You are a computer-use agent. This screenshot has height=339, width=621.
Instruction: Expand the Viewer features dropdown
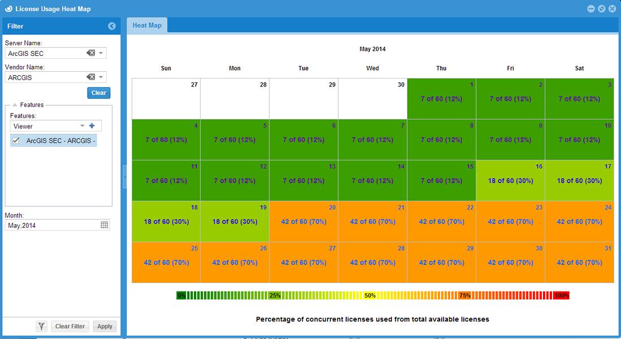click(83, 126)
